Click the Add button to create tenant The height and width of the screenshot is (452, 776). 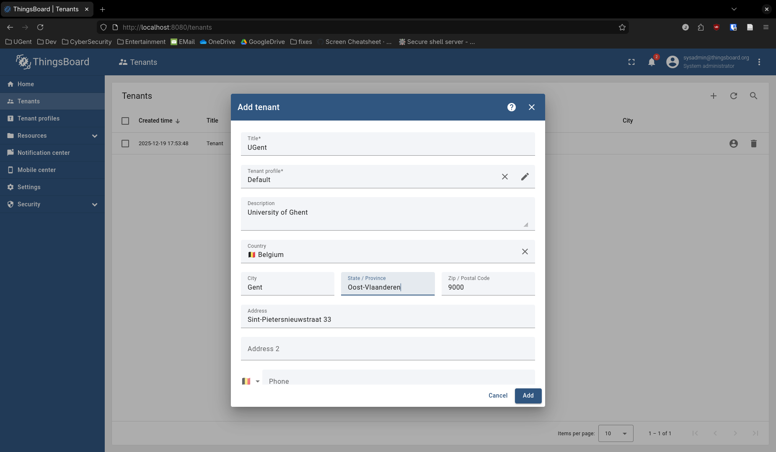[x=528, y=395]
